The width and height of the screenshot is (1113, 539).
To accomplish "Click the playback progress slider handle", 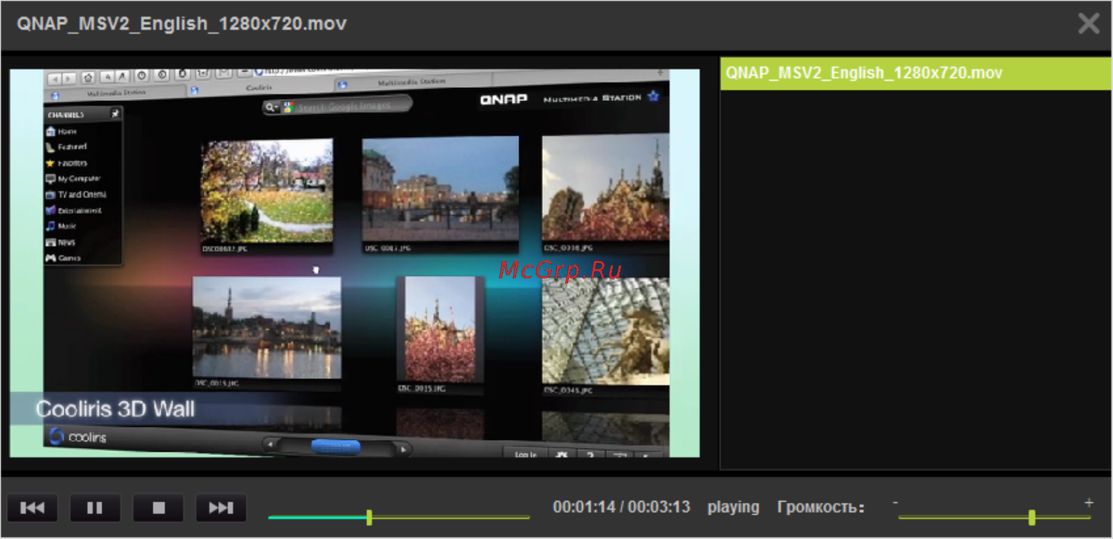I will 370,517.
